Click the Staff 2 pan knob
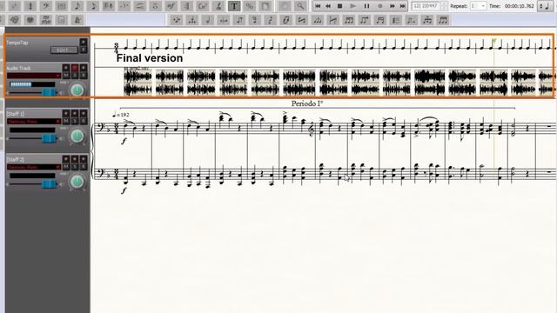The image size is (557, 313). pos(77,182)
